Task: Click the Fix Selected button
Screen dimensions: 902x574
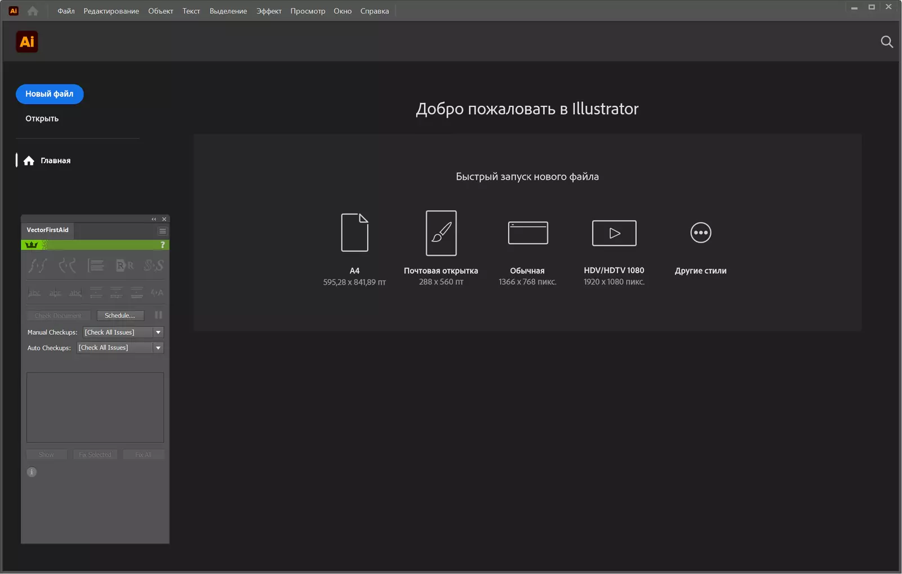Action: tap(95, 455)
